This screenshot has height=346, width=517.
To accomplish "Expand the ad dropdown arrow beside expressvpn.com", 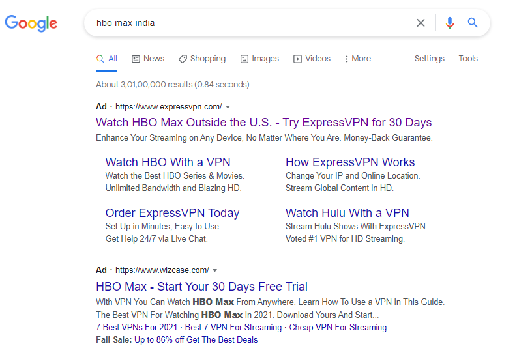I will 228,107.
